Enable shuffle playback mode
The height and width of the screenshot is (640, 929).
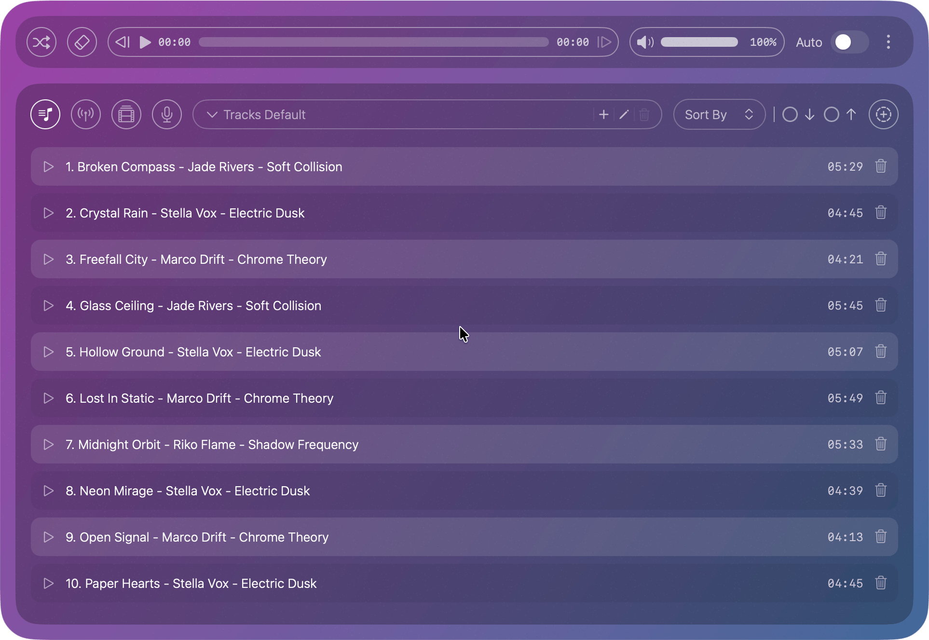tap(41, 42)
